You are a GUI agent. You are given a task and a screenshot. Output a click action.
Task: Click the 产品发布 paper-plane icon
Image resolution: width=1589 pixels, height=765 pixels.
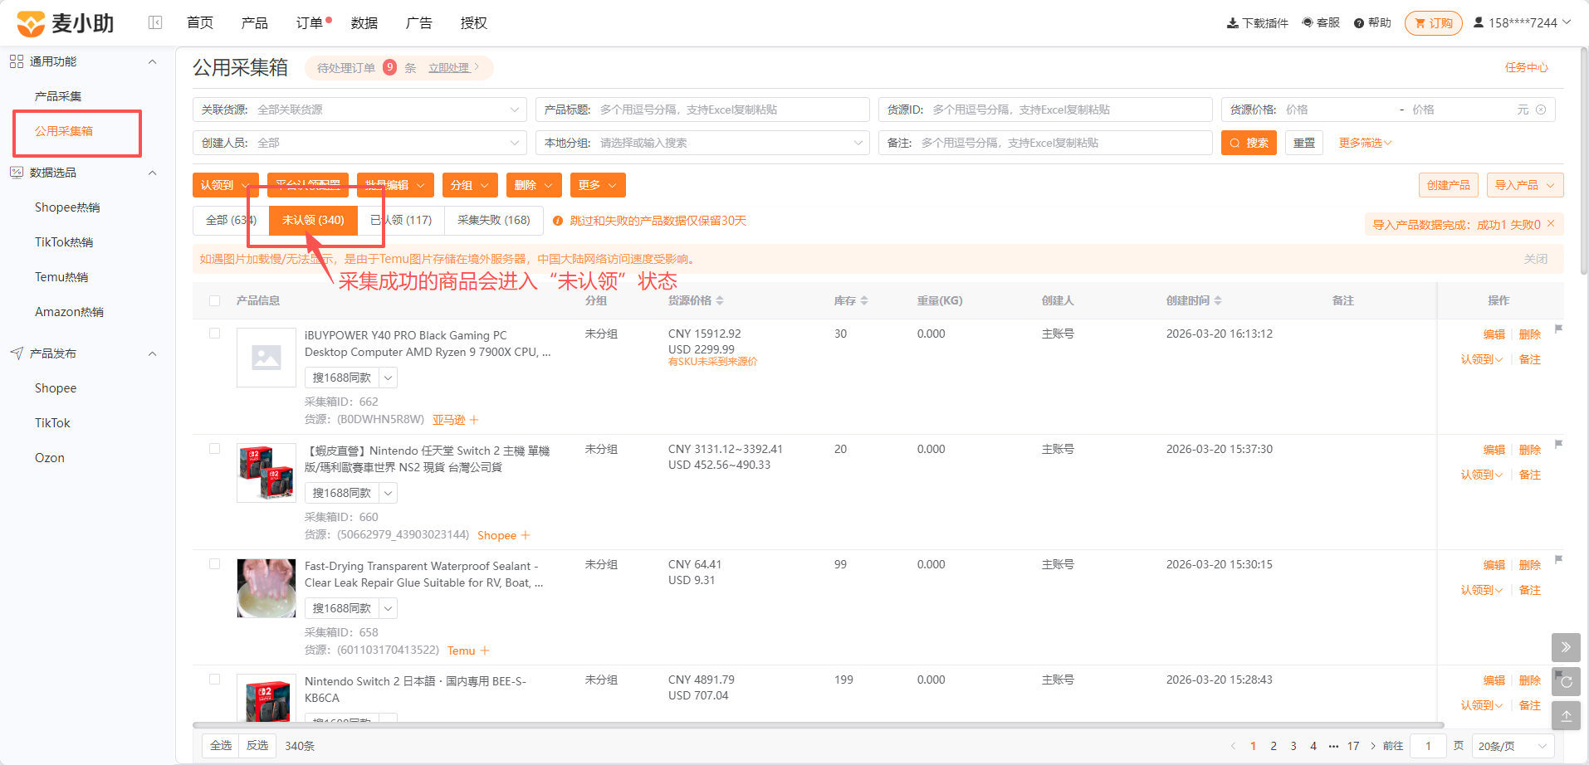point(17,353)
